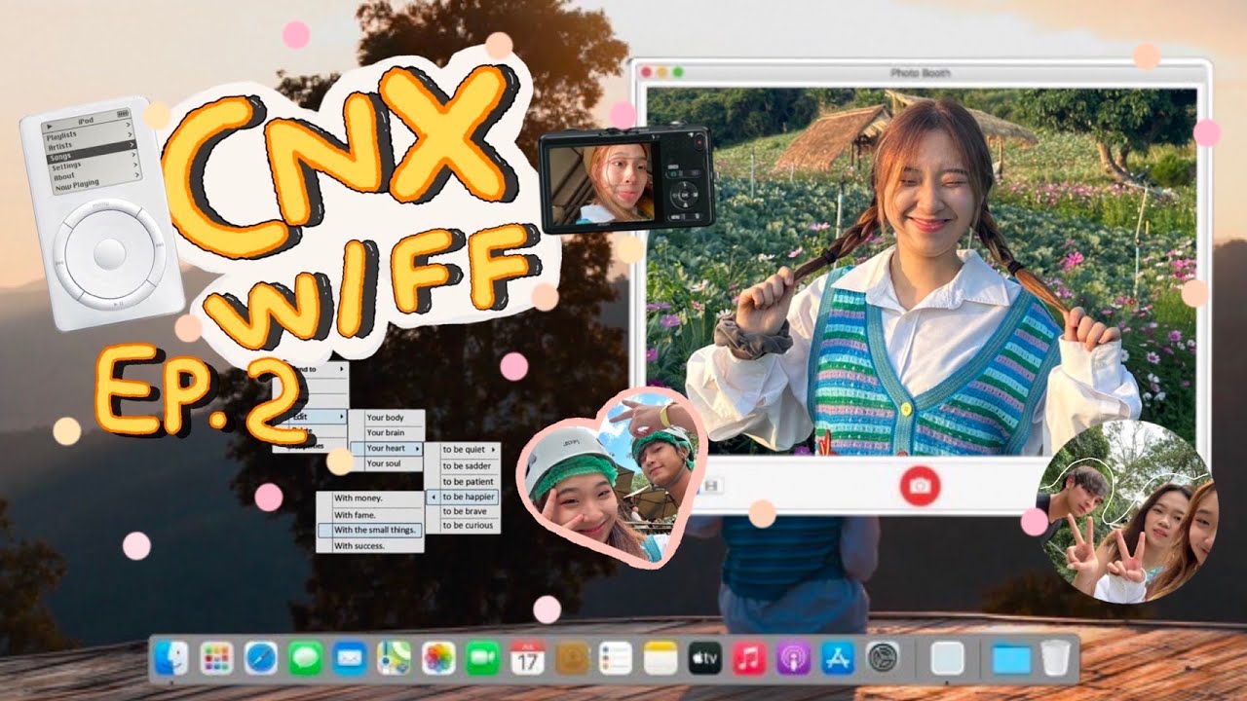1247x701 pixels.
Task: Open the Trash in the dock
Action: point(1055,659)
